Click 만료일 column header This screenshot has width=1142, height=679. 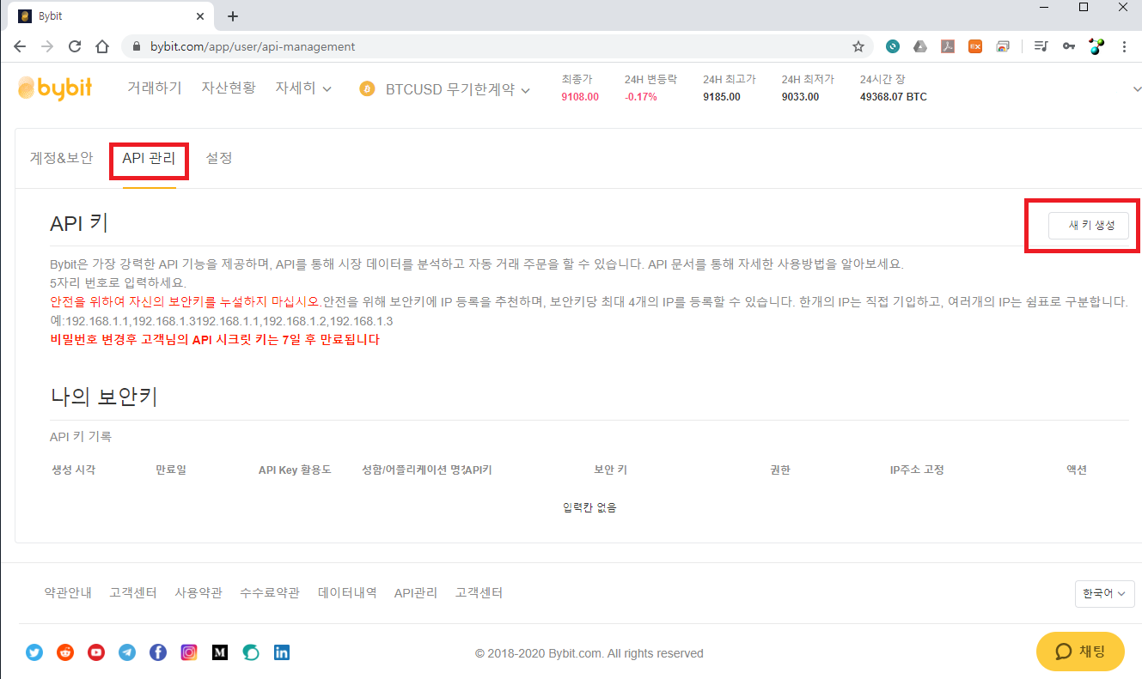pyautogui.click(x=170, y=470)
